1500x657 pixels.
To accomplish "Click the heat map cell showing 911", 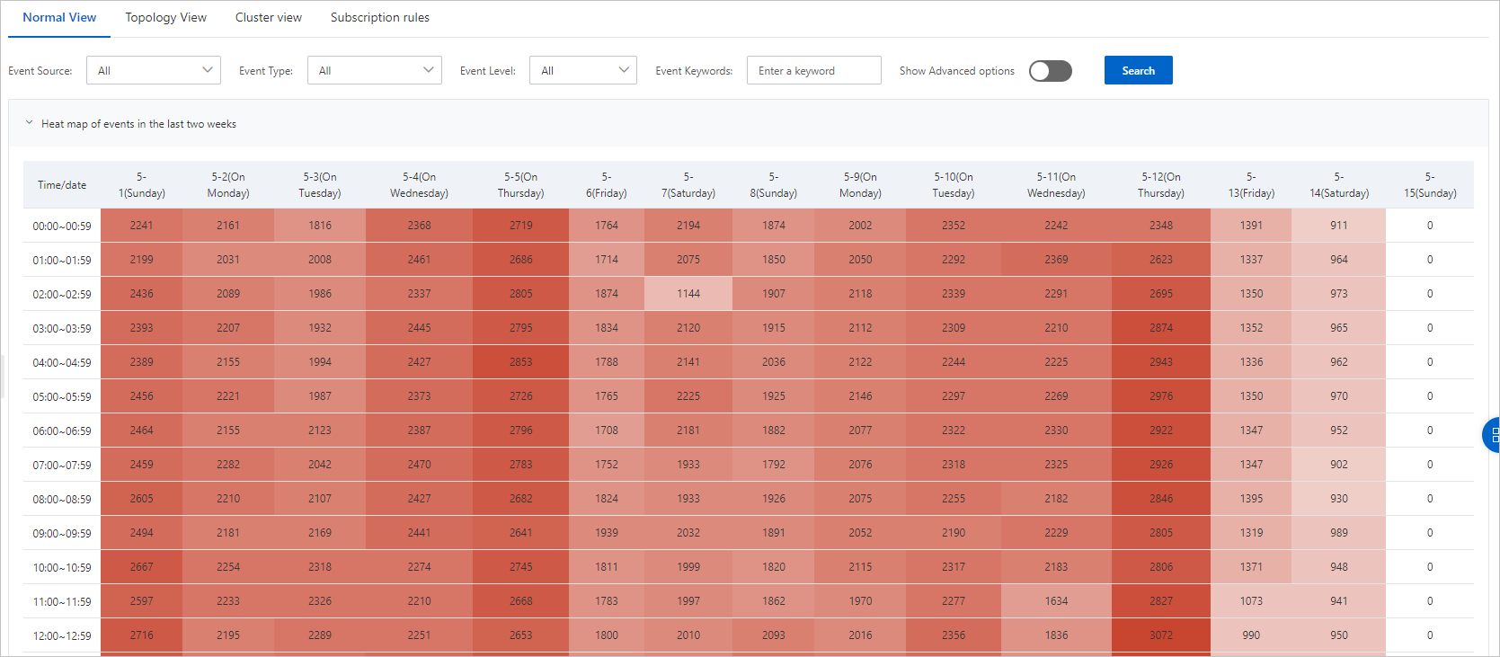I will [x=1339, y=226].
